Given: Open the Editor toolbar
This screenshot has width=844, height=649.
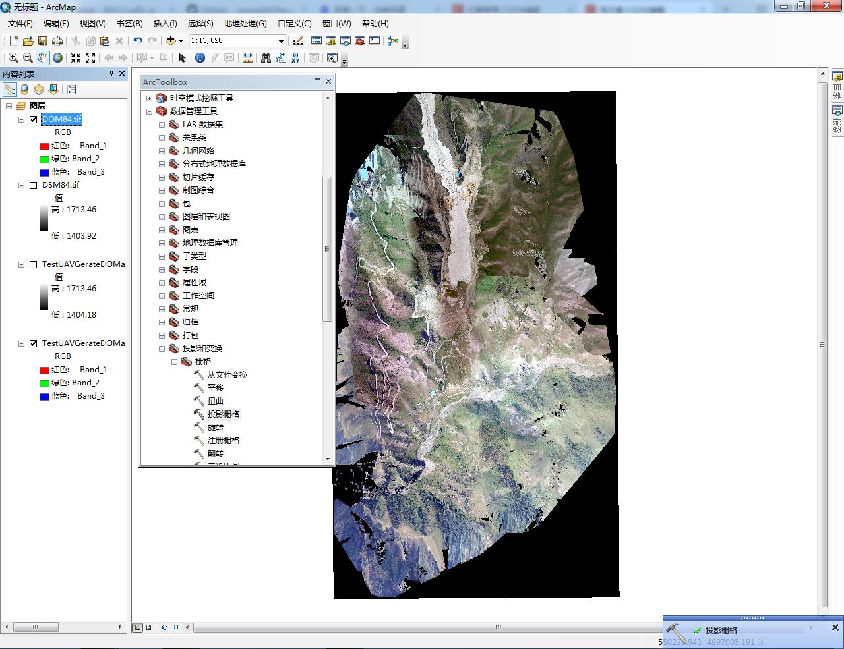Looking at the screenshot, I should [x=297, y=41].
